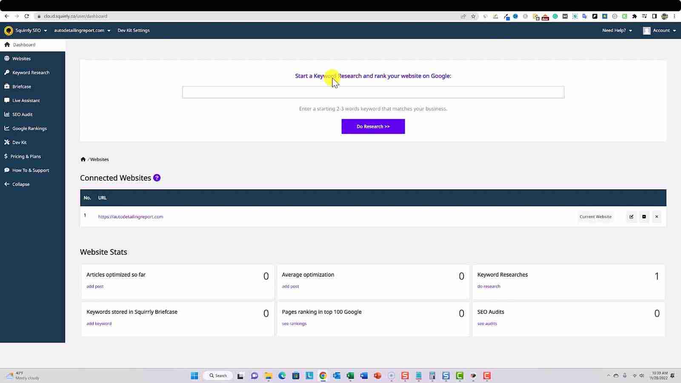Open Live Assistant from the sidebar

click(26, 100)
